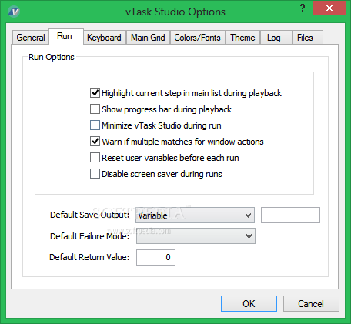Select the Run tab

(66, 36)
